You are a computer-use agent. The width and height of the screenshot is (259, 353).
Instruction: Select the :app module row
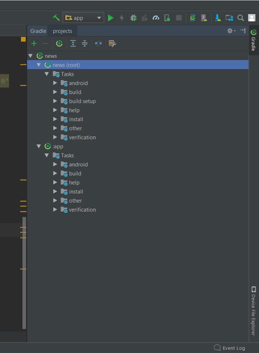(x=138, y=146)
